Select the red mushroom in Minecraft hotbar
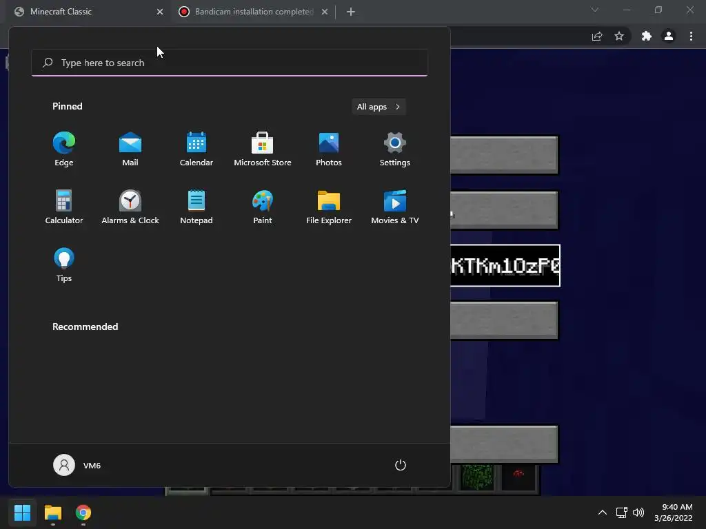 518,478
